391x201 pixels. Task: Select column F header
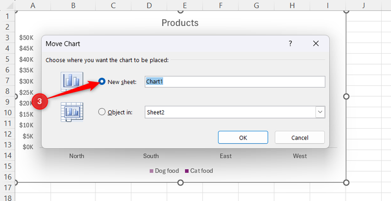point(221,5)
